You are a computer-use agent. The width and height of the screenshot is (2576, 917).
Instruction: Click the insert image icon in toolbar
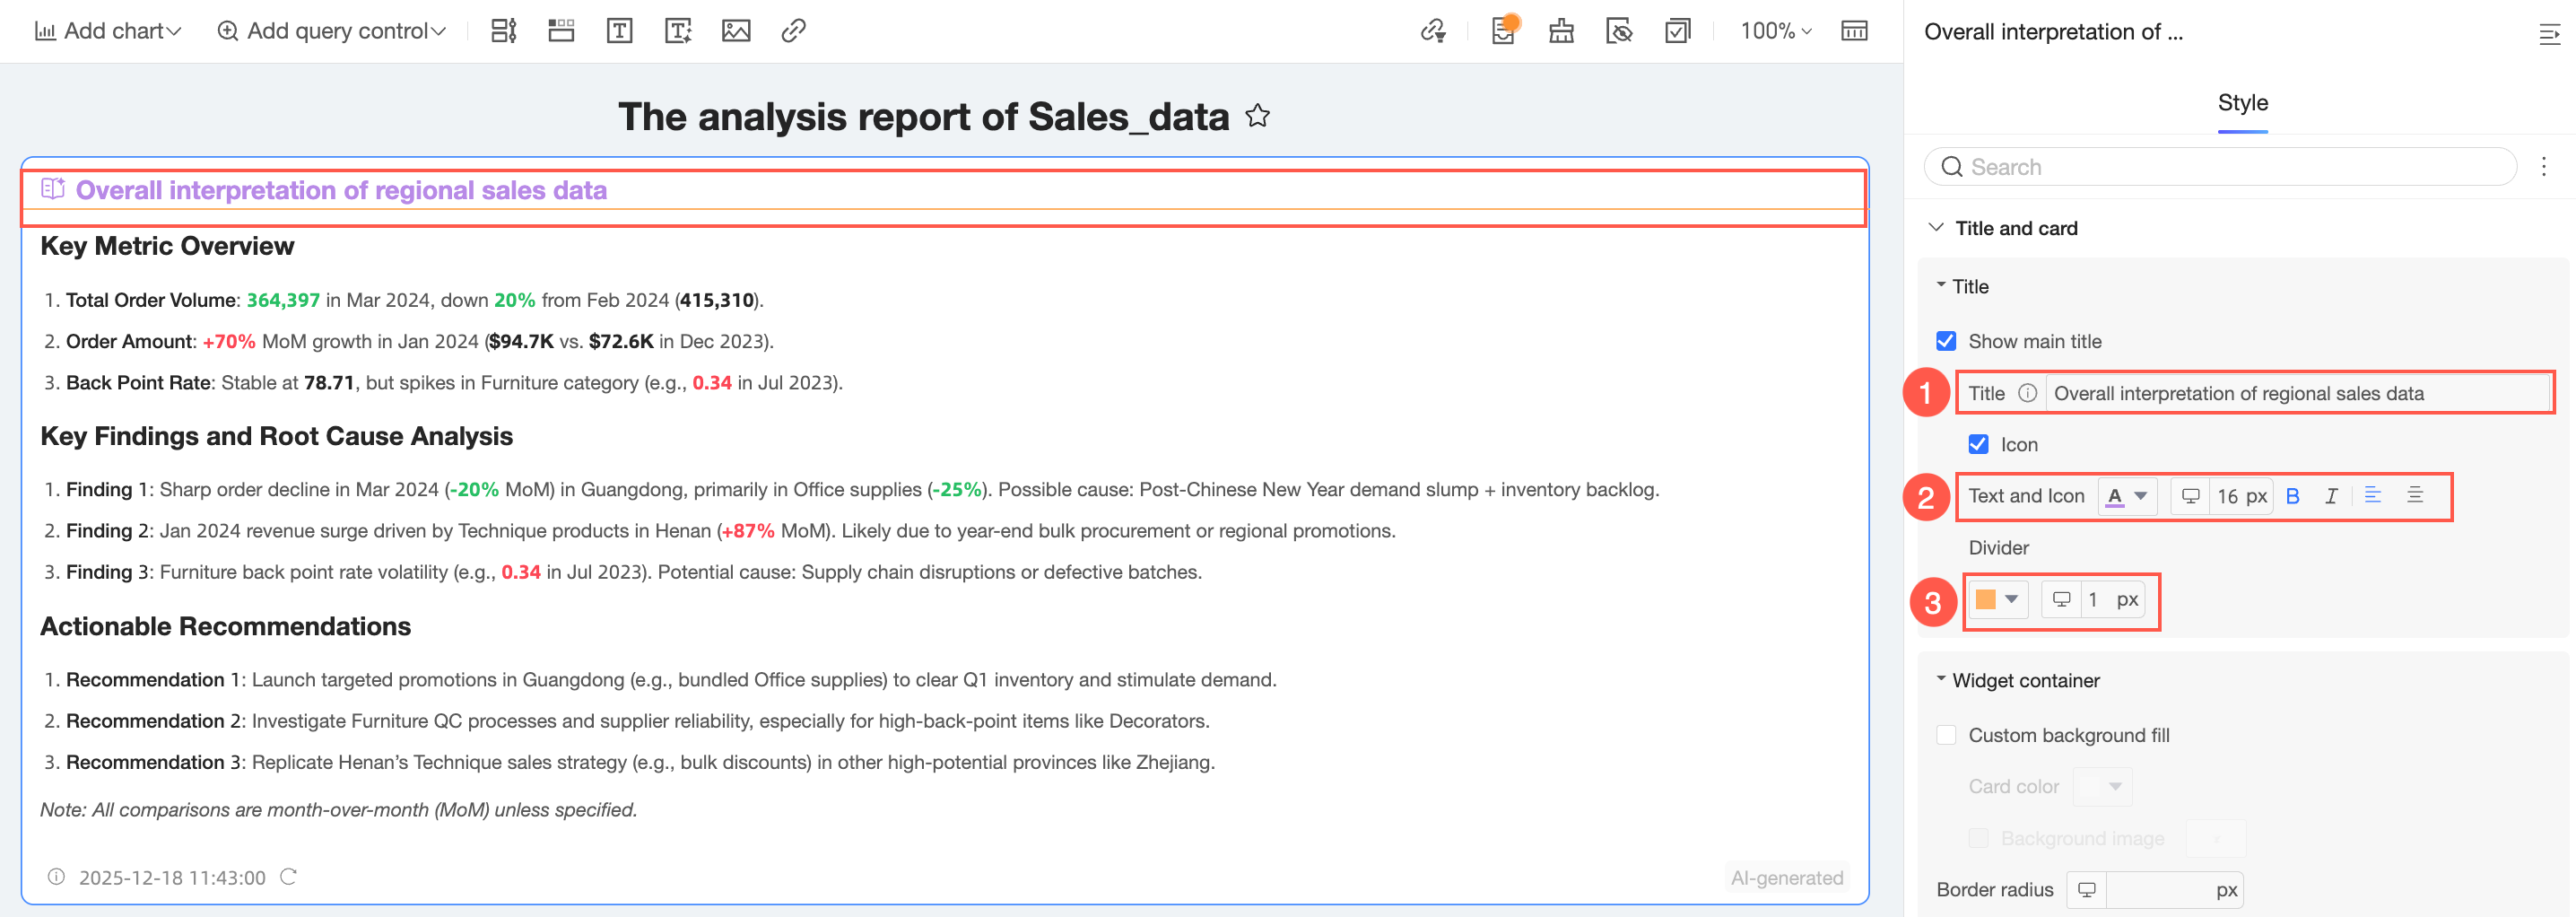pyautogui.click(x=736, y=31)
